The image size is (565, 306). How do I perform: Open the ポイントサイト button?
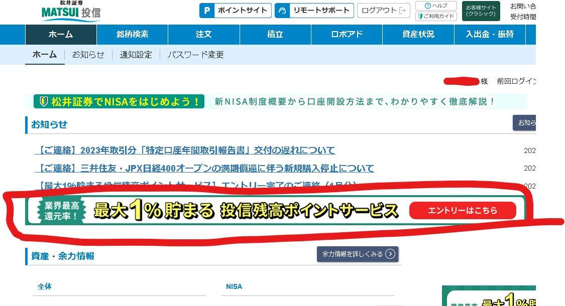236,11
